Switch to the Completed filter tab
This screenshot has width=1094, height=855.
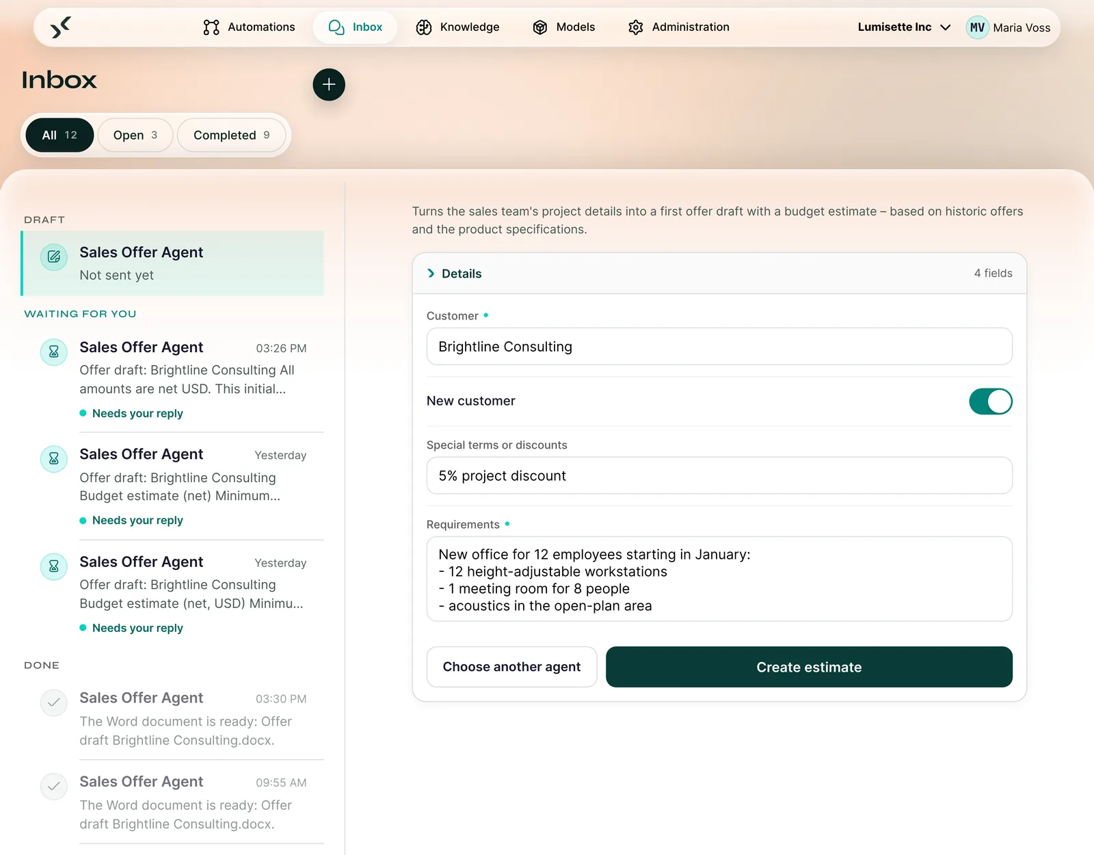tap(232, 135)
